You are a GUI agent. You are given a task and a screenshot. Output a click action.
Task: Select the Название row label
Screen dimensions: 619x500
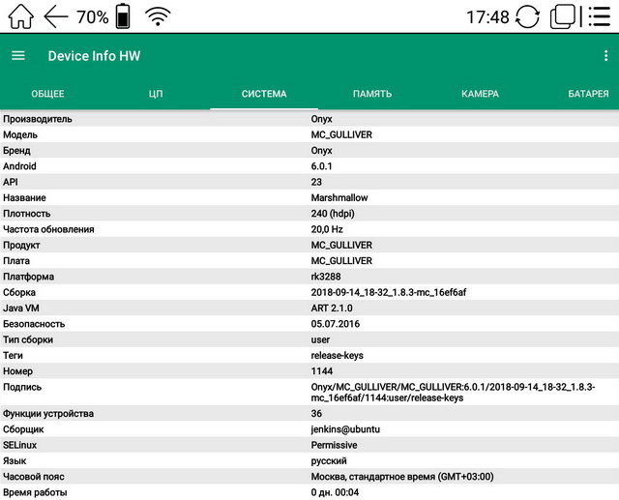click(x=24, y=197)
